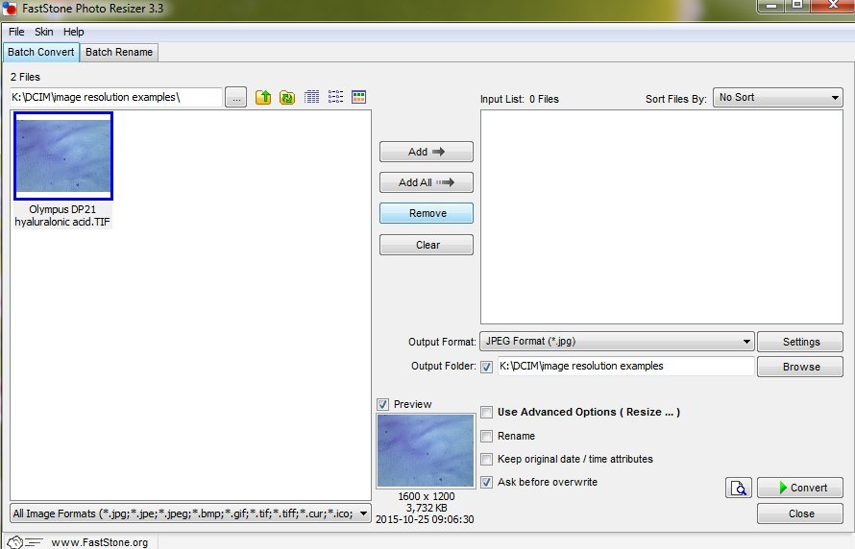
Task: Switch to the Batch Convert tab
Action: (x=41, y=52)
